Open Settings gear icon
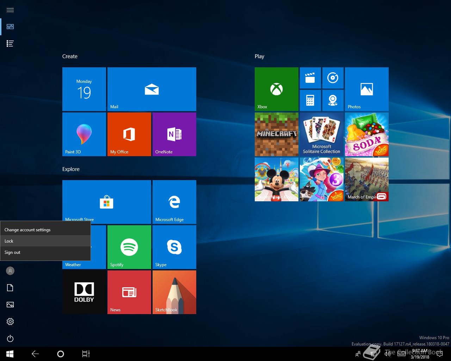This screenshot has width=451, height=361. click(10, 322)
